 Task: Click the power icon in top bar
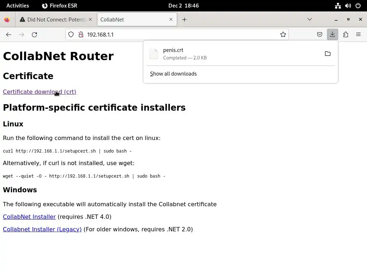pyautogui.click(x=358, y=6)
